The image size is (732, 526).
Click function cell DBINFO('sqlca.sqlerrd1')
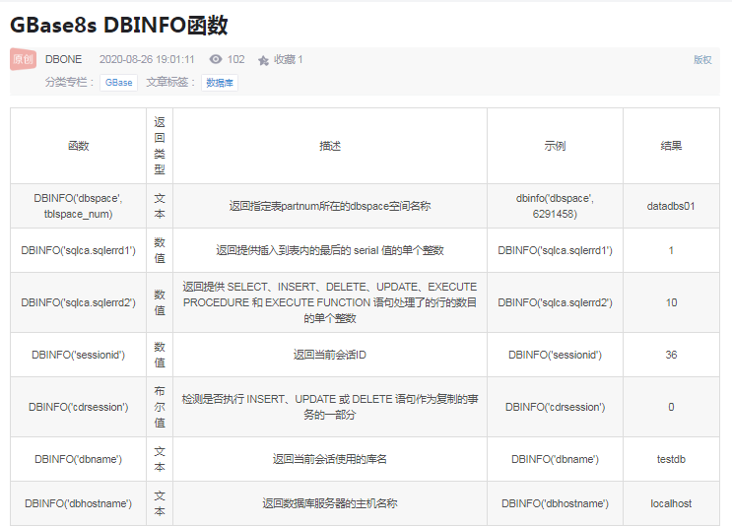click(x=79, y=250)
